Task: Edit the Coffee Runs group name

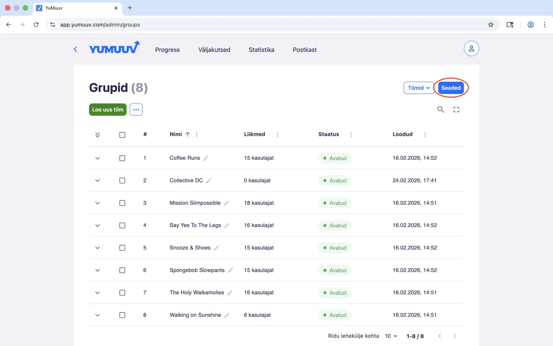Action: [x=206, y=158]
